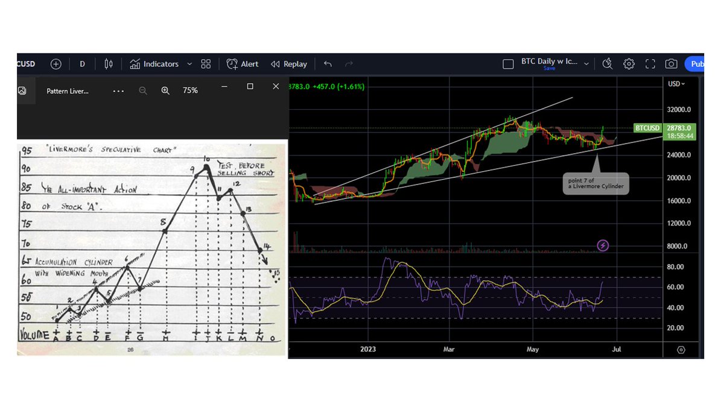Enter fullscreen mode
The height and width of the screenshot is (407, 724).
click(650, 64)
